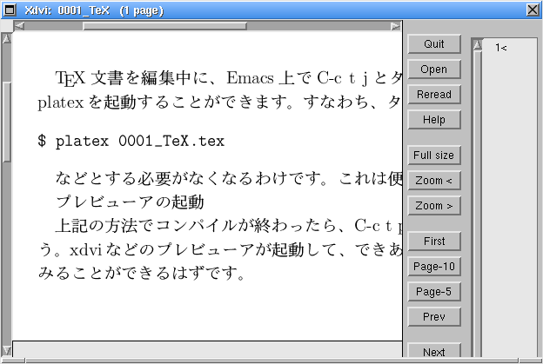Go to previous page with Prev
This screenshot has width=543, height=364.
point(434,316)
